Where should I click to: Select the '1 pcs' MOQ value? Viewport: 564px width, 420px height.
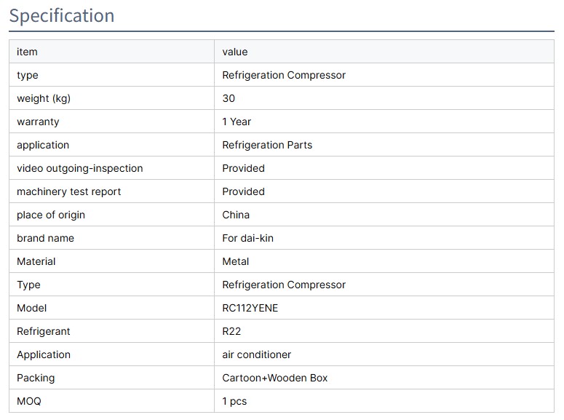coord(234,401)
